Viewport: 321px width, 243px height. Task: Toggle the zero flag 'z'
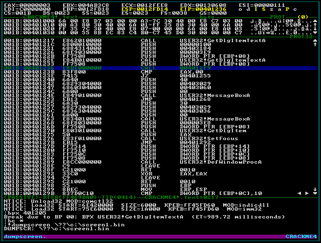click(x=272, y=9)
